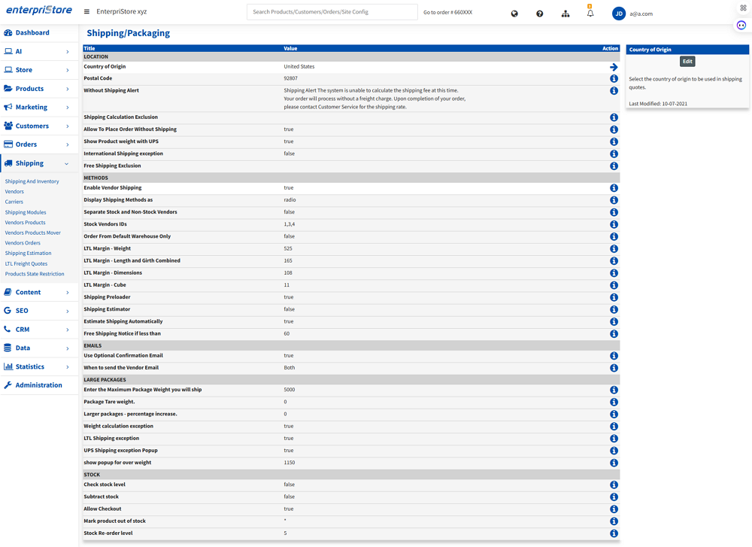This screenshot has height=547, width=752.
Task: Click the arrow icon for Country of Origin
Action: 614,67
